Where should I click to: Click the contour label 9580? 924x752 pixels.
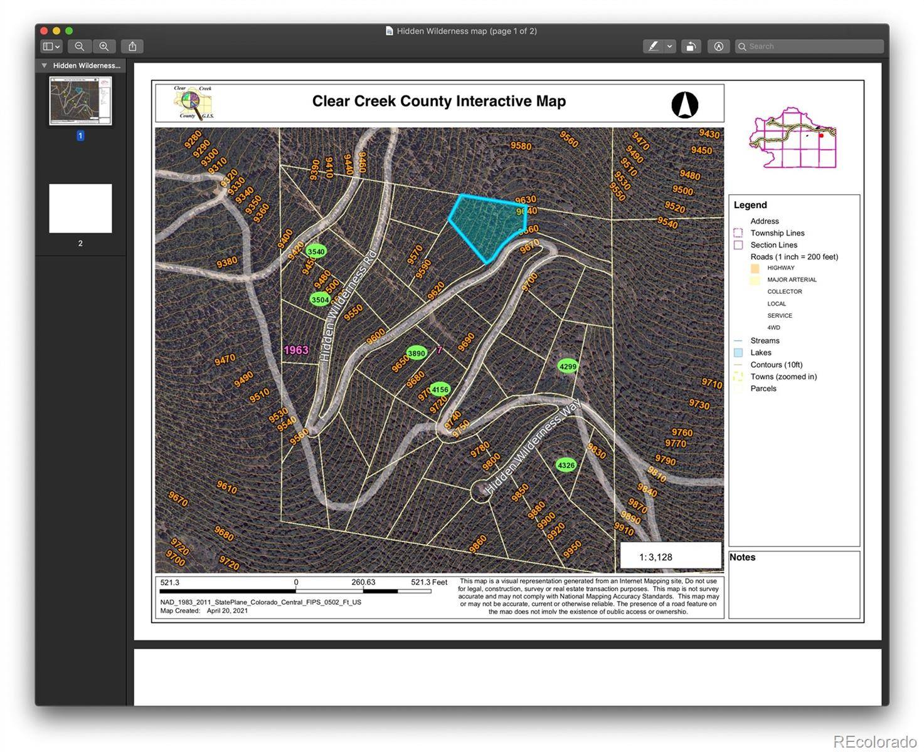pyautogui.click(x=521, y=146)
